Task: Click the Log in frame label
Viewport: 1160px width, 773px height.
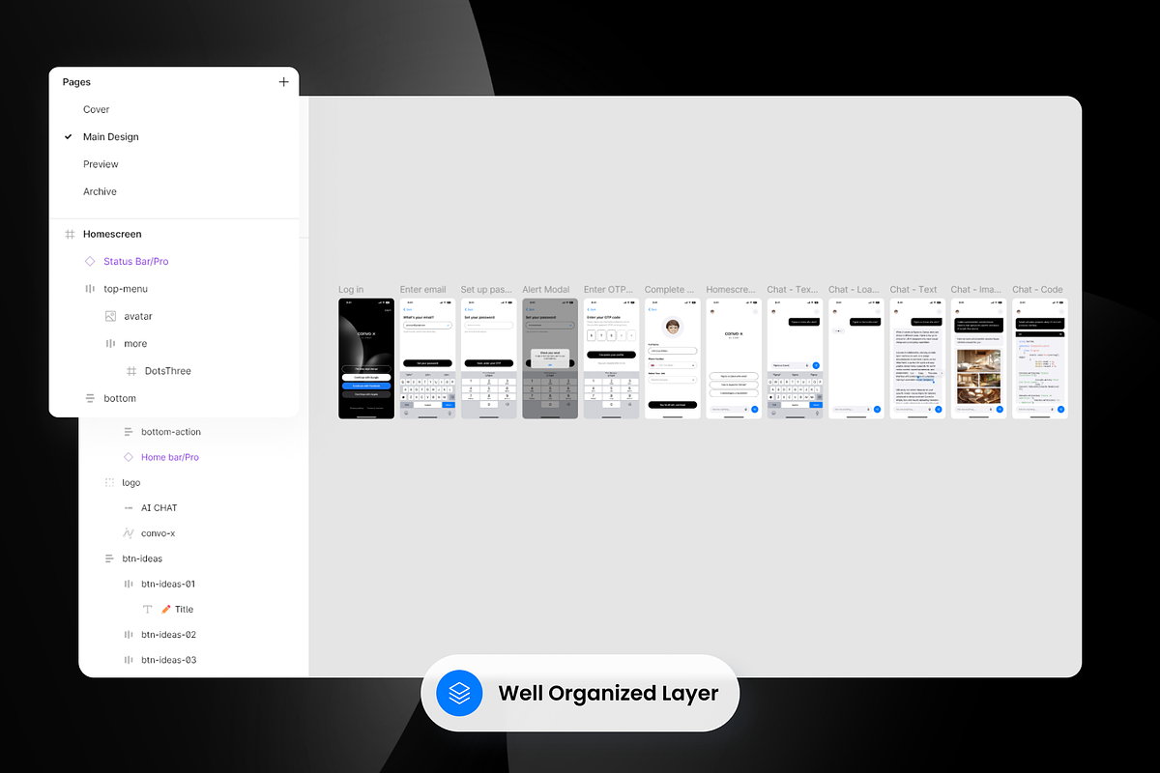Action: (351, 290)
